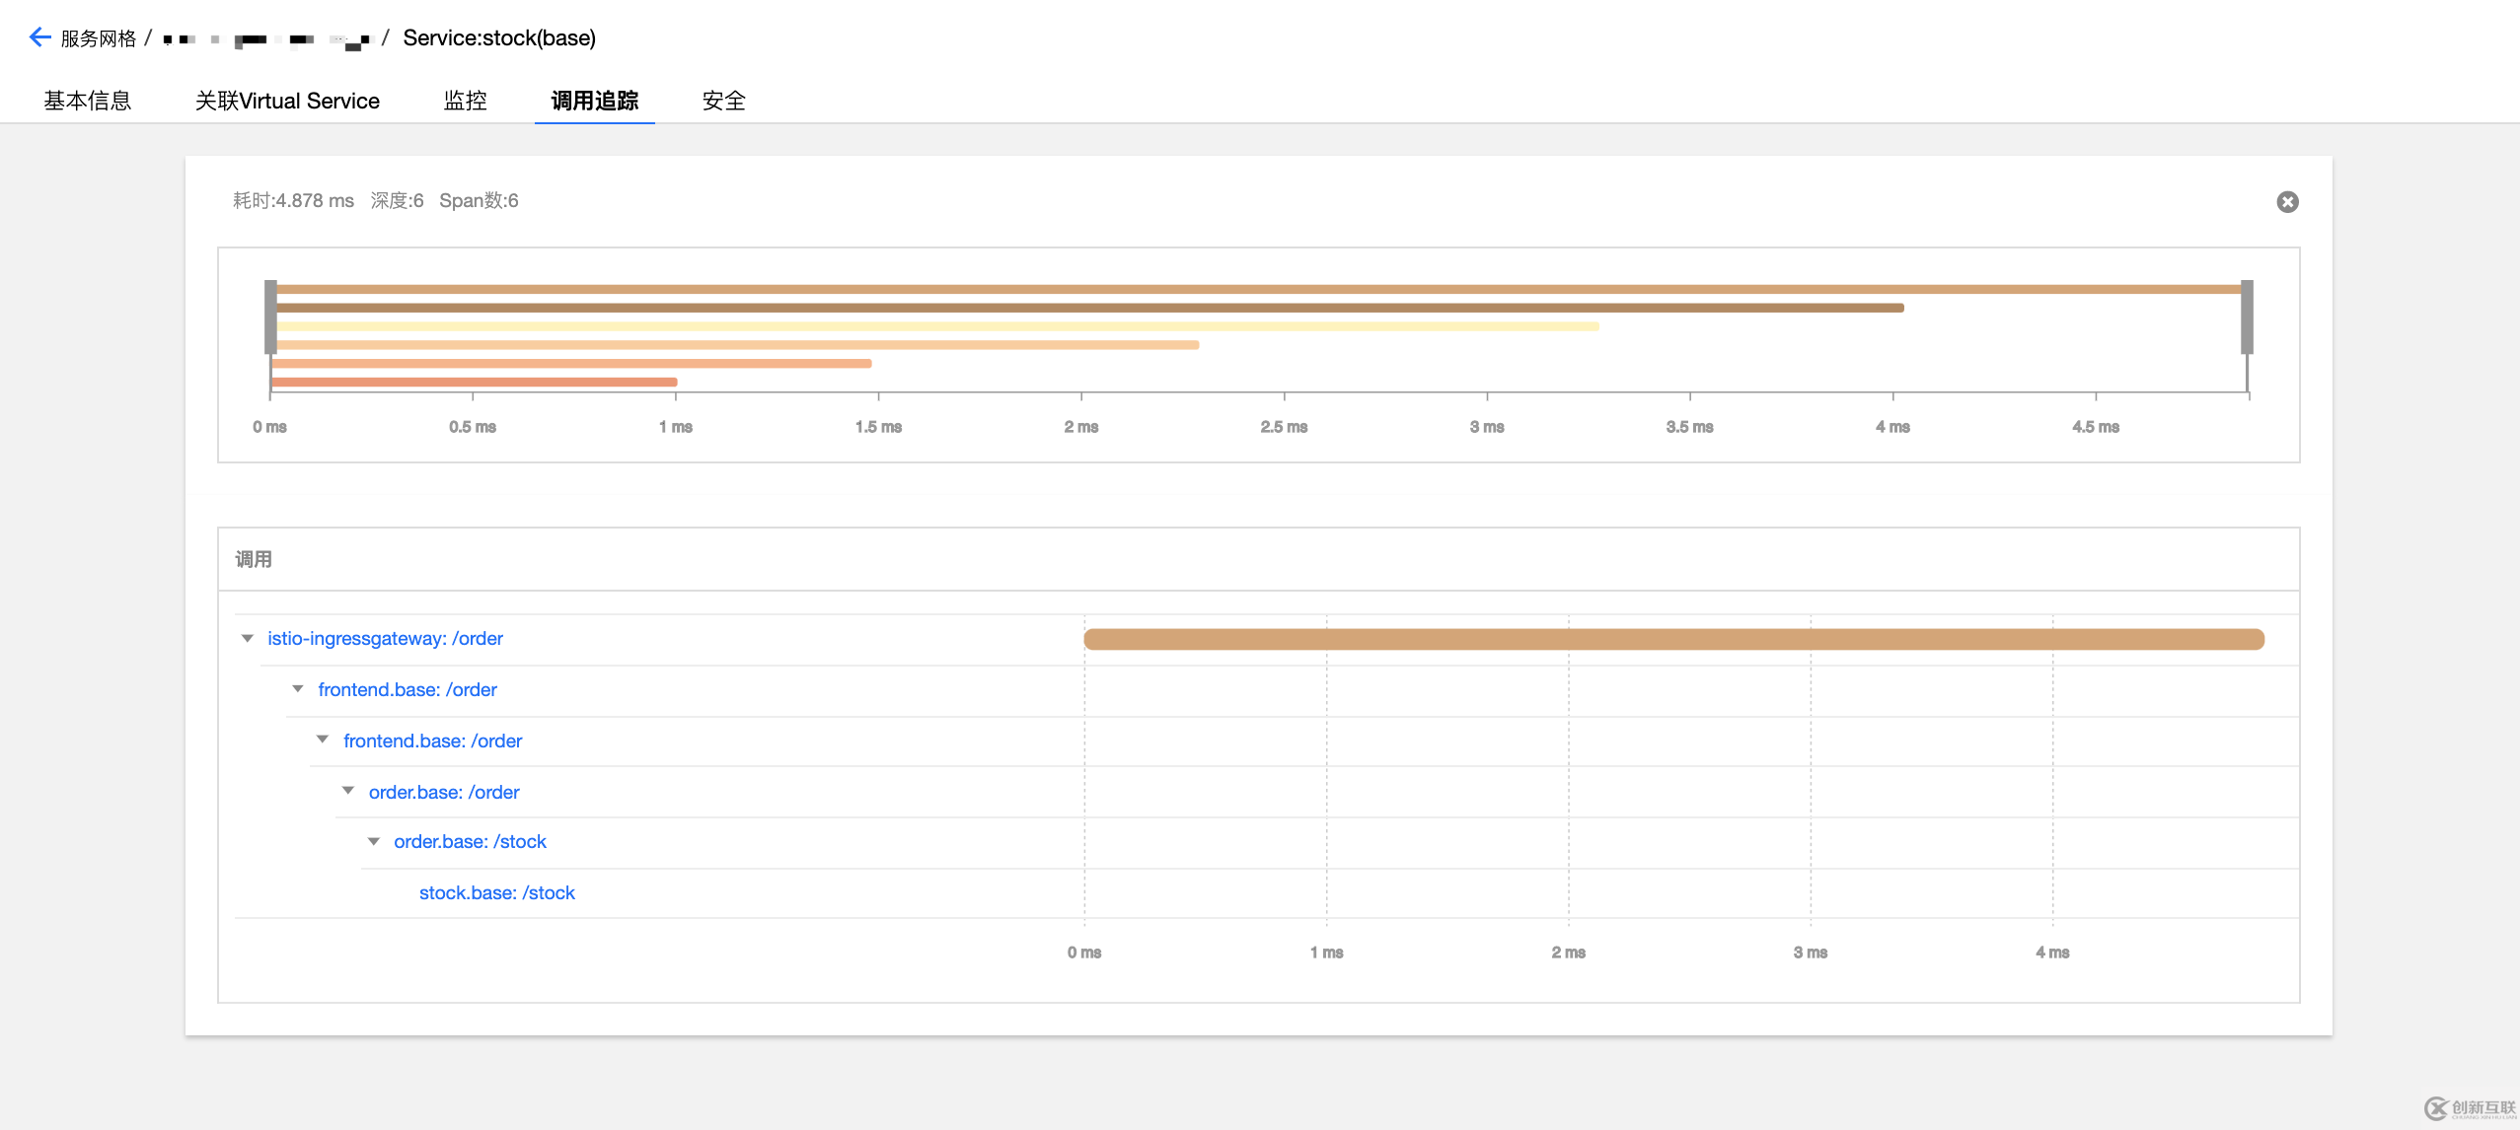Click the back arrow next to 服务网格
The width and height of the screenshot is (2520, 1130).
39,37
